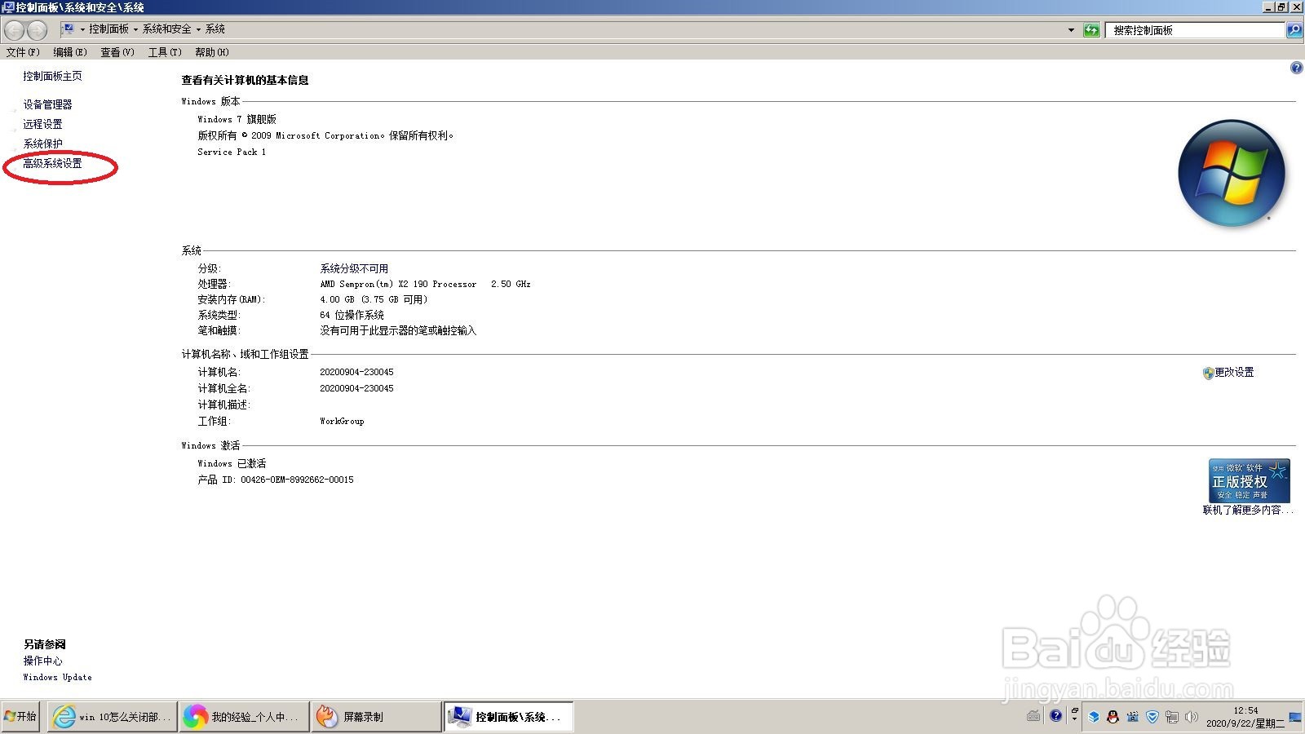Image resolution: width=1305 pixels, height=734 pixels.
Task: Expand dropdown arrow after 系统和安全 breadcrumb
Action: click(198, 29)
